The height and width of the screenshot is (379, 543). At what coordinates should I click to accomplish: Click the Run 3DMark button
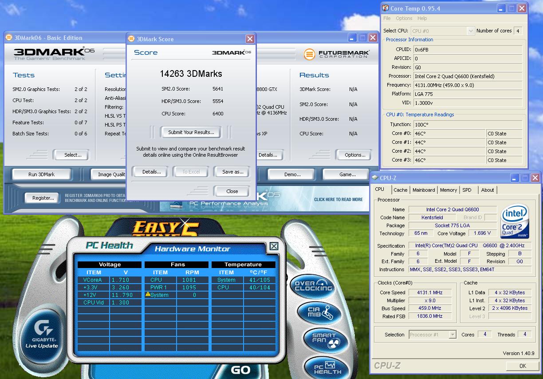point(41,174)
